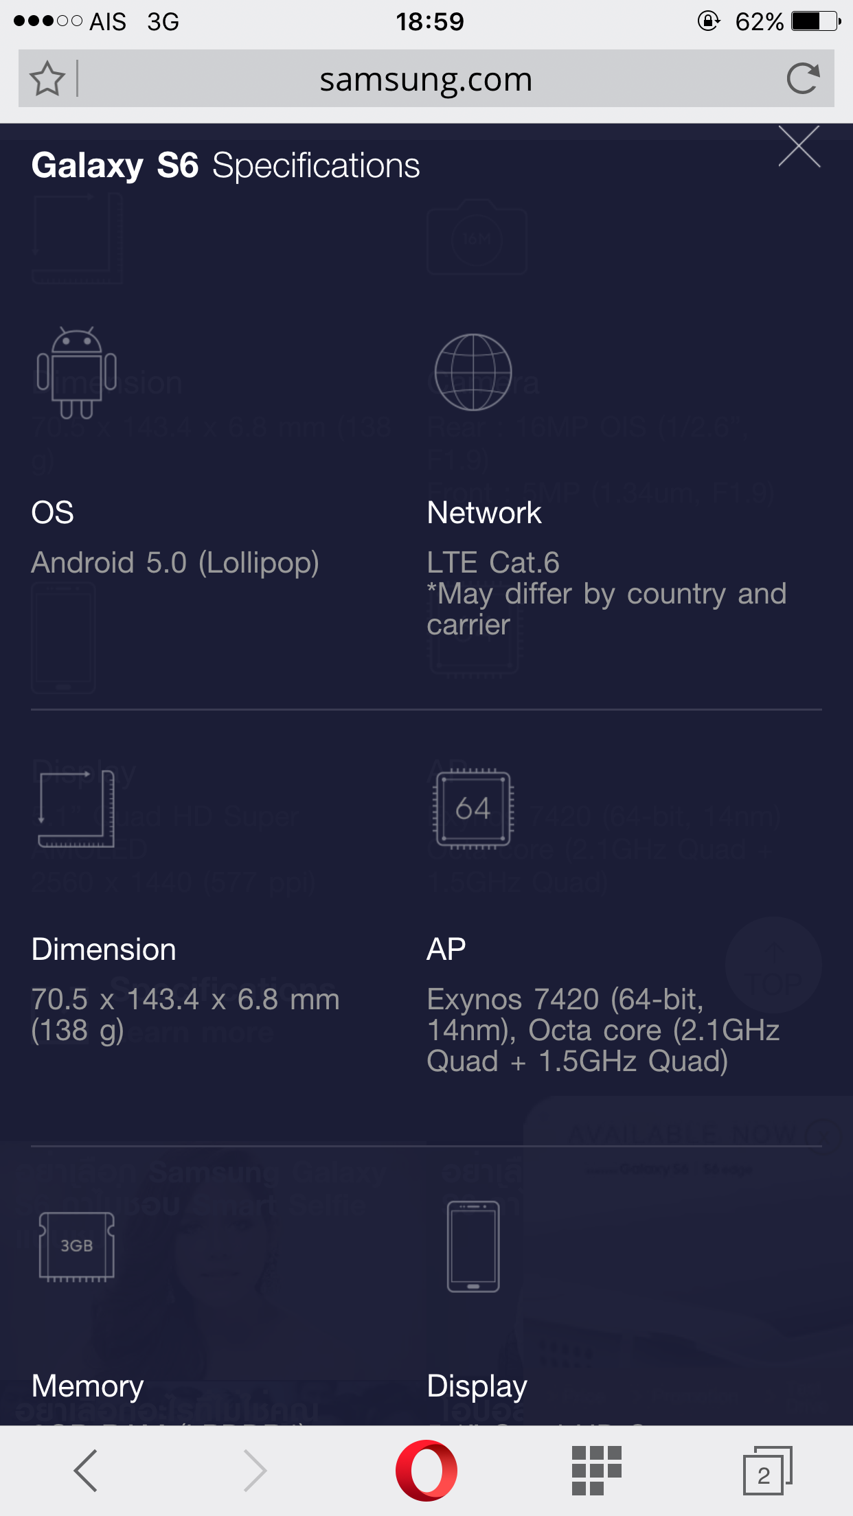This screenshot has width=853, height=1516.
Task: Tap the phone Display icon
Action: [x=473, y=1246]
